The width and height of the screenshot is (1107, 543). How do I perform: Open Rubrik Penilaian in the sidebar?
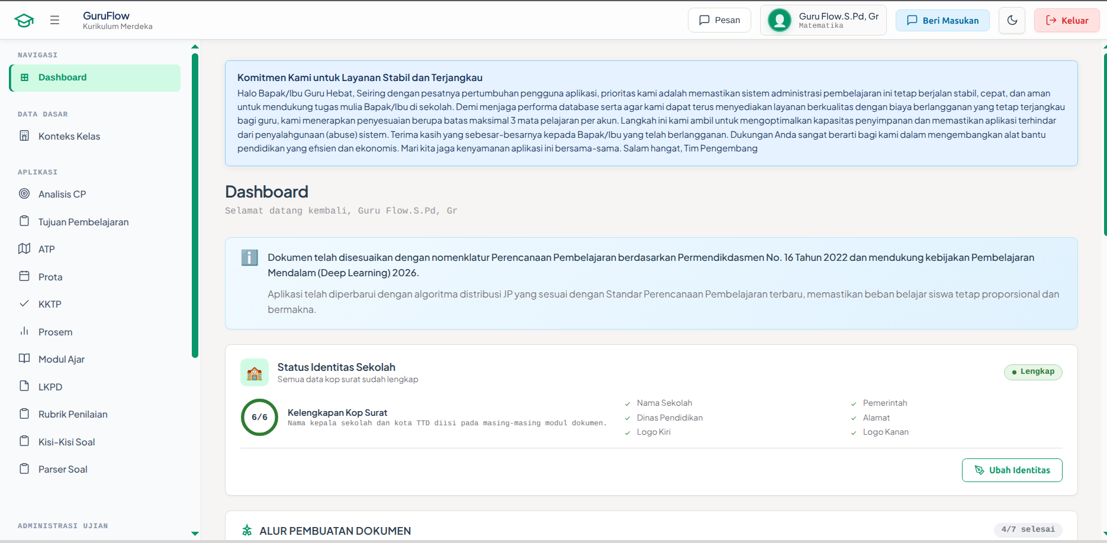pyautogui.click(x=95, y=414)
